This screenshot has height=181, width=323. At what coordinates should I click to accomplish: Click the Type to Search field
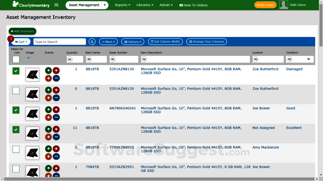coord(59,42)
